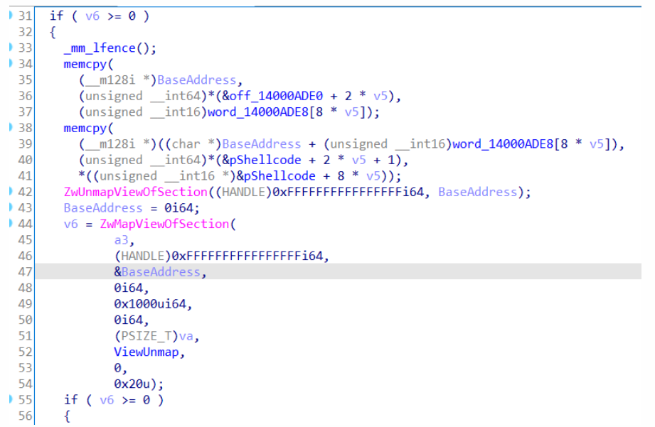Select 0x20u constant on line 54

click(132, 384)
